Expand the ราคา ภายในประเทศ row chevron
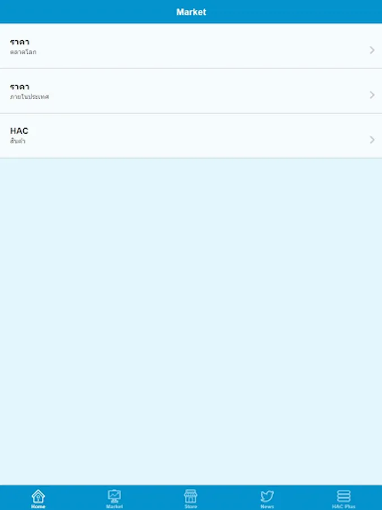This screenshot has height=510, width=382. coord(372,95)
